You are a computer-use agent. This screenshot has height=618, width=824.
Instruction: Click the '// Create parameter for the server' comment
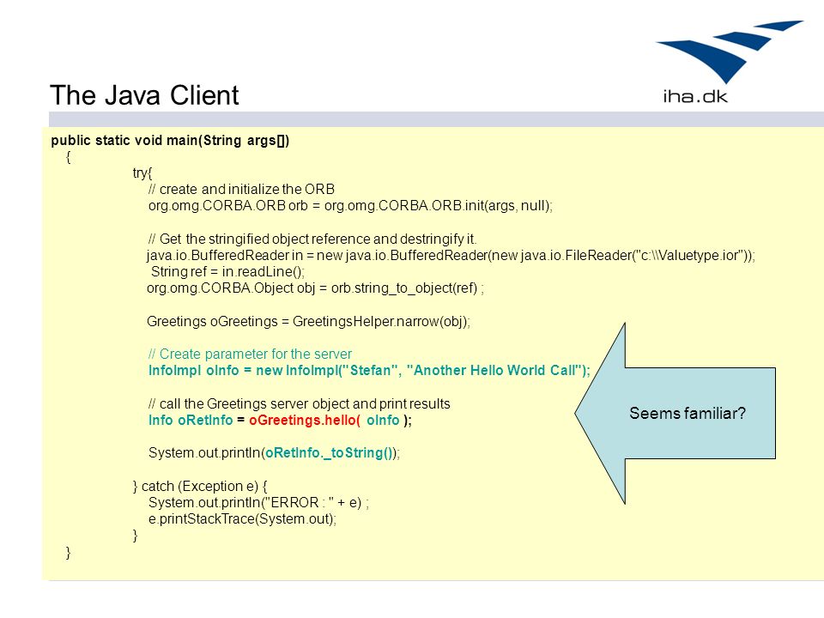click(x=250, y=354)
